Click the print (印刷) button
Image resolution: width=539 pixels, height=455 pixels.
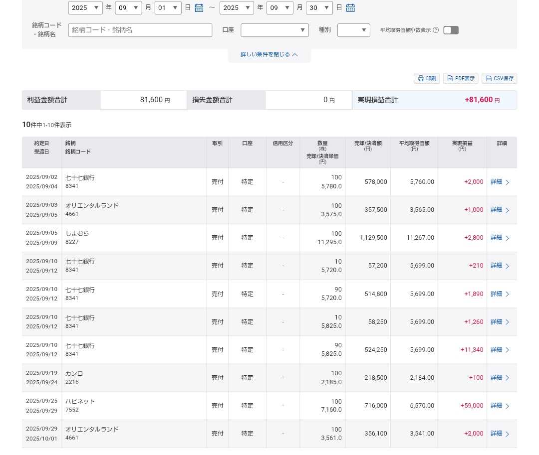[427, 79]
